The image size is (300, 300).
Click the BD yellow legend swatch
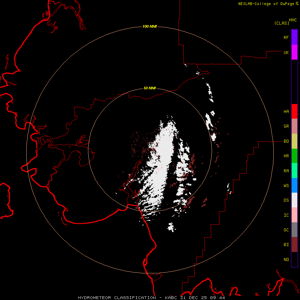[294, 141]
